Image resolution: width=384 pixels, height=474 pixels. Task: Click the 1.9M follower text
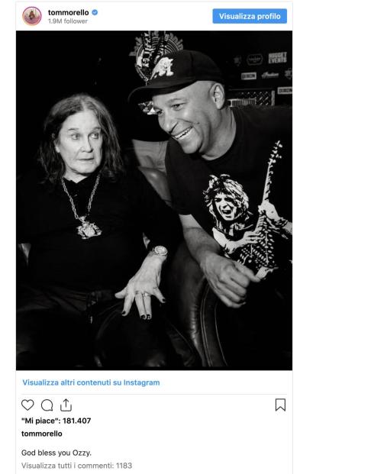click(x=68, y=21)
